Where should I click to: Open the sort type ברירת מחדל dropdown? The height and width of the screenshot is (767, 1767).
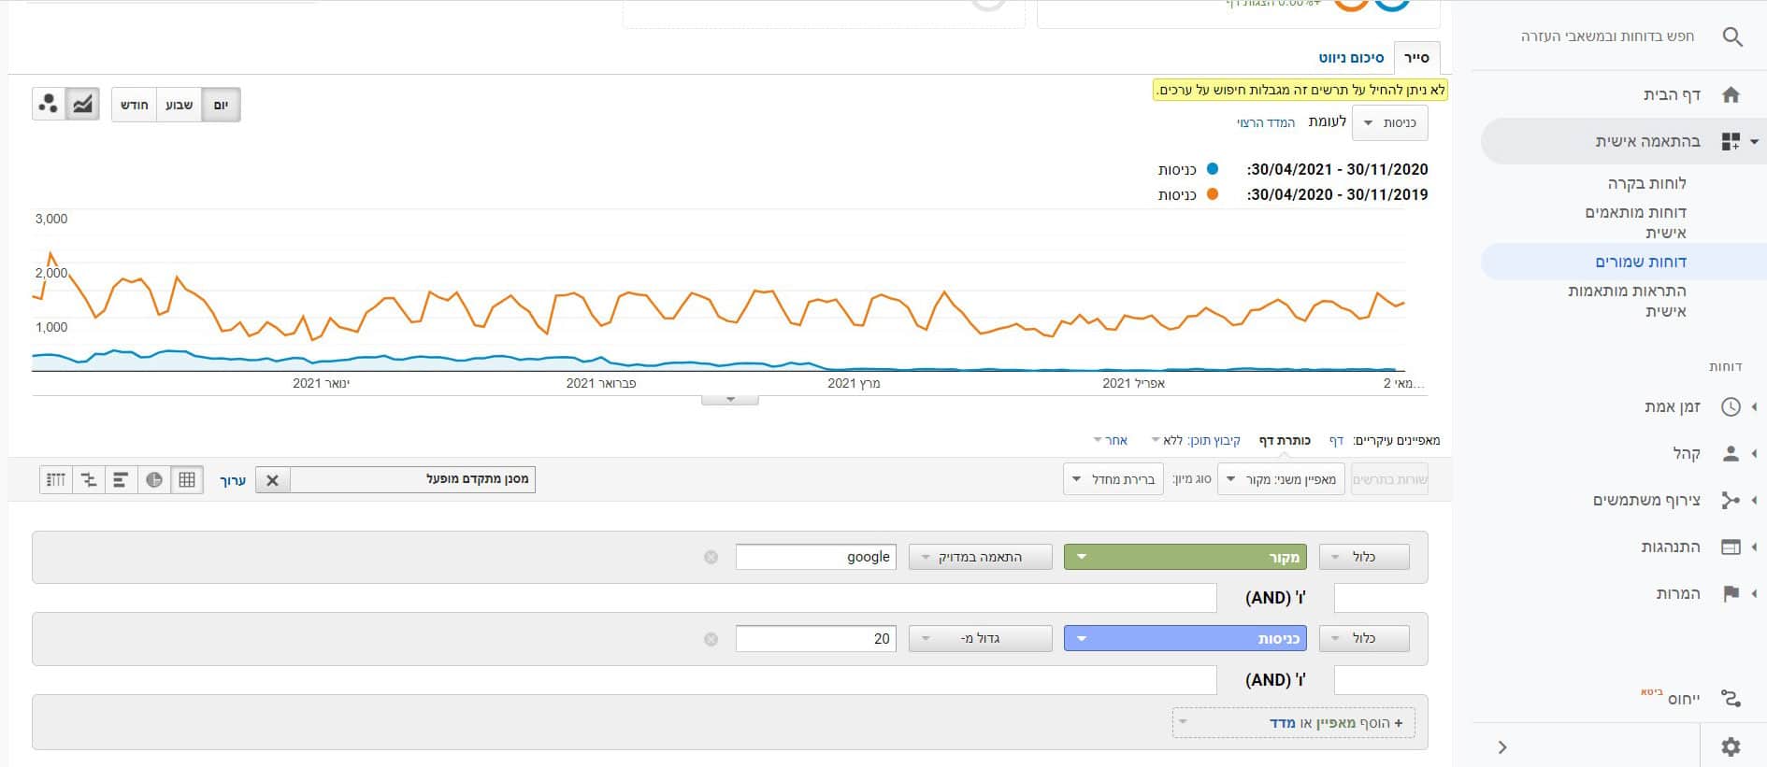click(x=1113, y=479)
